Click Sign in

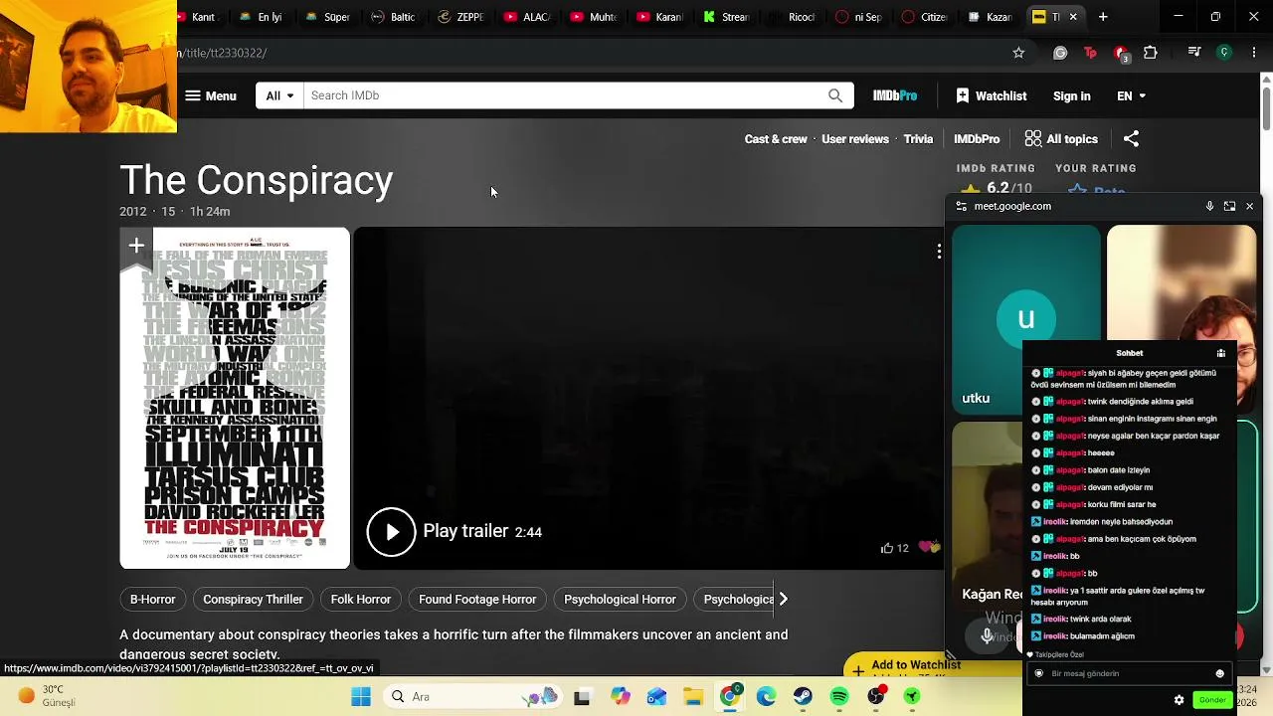pyautogui.click(x=1072, y=95)
